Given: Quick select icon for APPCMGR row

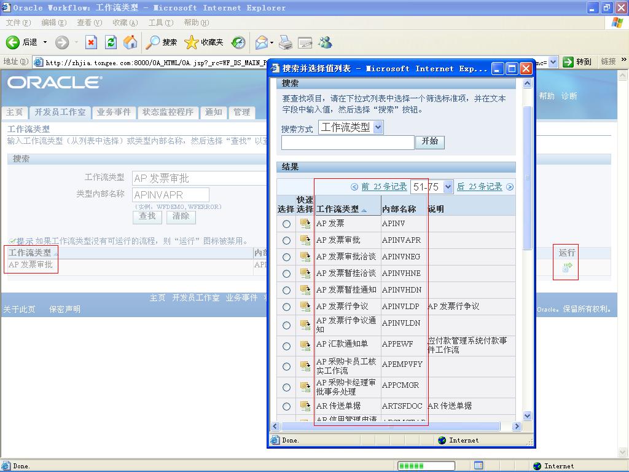Looking at the screenshot, I should pos(305,387).
